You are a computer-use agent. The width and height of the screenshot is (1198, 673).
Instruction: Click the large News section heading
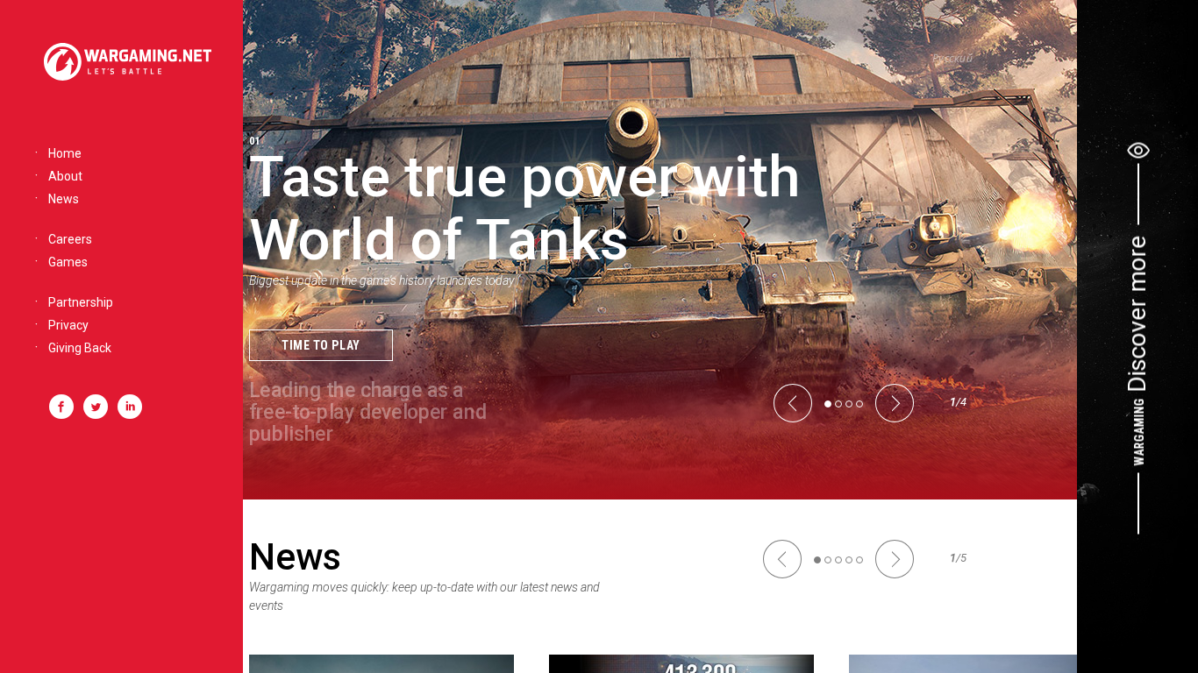tap(295, 556)
